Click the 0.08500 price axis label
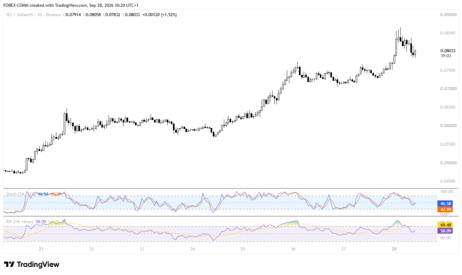The image size is (462, 275). pos(448,33)
